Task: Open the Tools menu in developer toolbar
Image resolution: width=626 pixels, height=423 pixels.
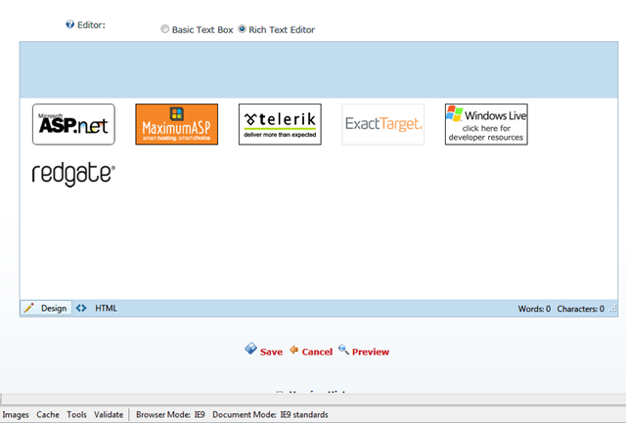Action: click(76, 414)
